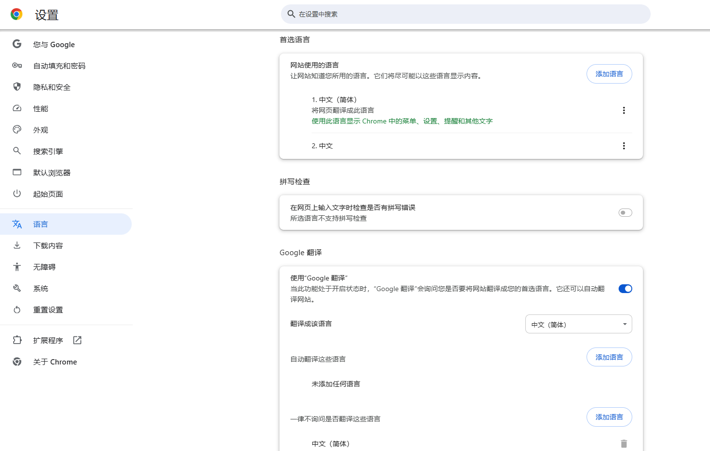The width and height of the screenshot is (710, 451).
Task: Open 搜索引擎 settings section
Action: tap(66, 151)
